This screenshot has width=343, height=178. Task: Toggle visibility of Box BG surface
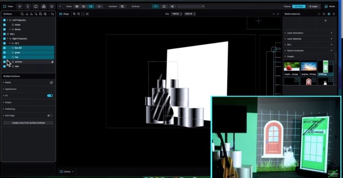4,48
